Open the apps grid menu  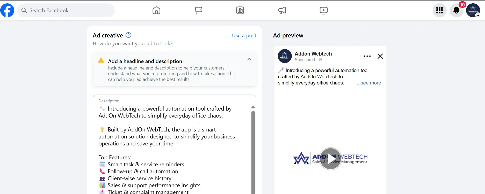coord(439,10)
